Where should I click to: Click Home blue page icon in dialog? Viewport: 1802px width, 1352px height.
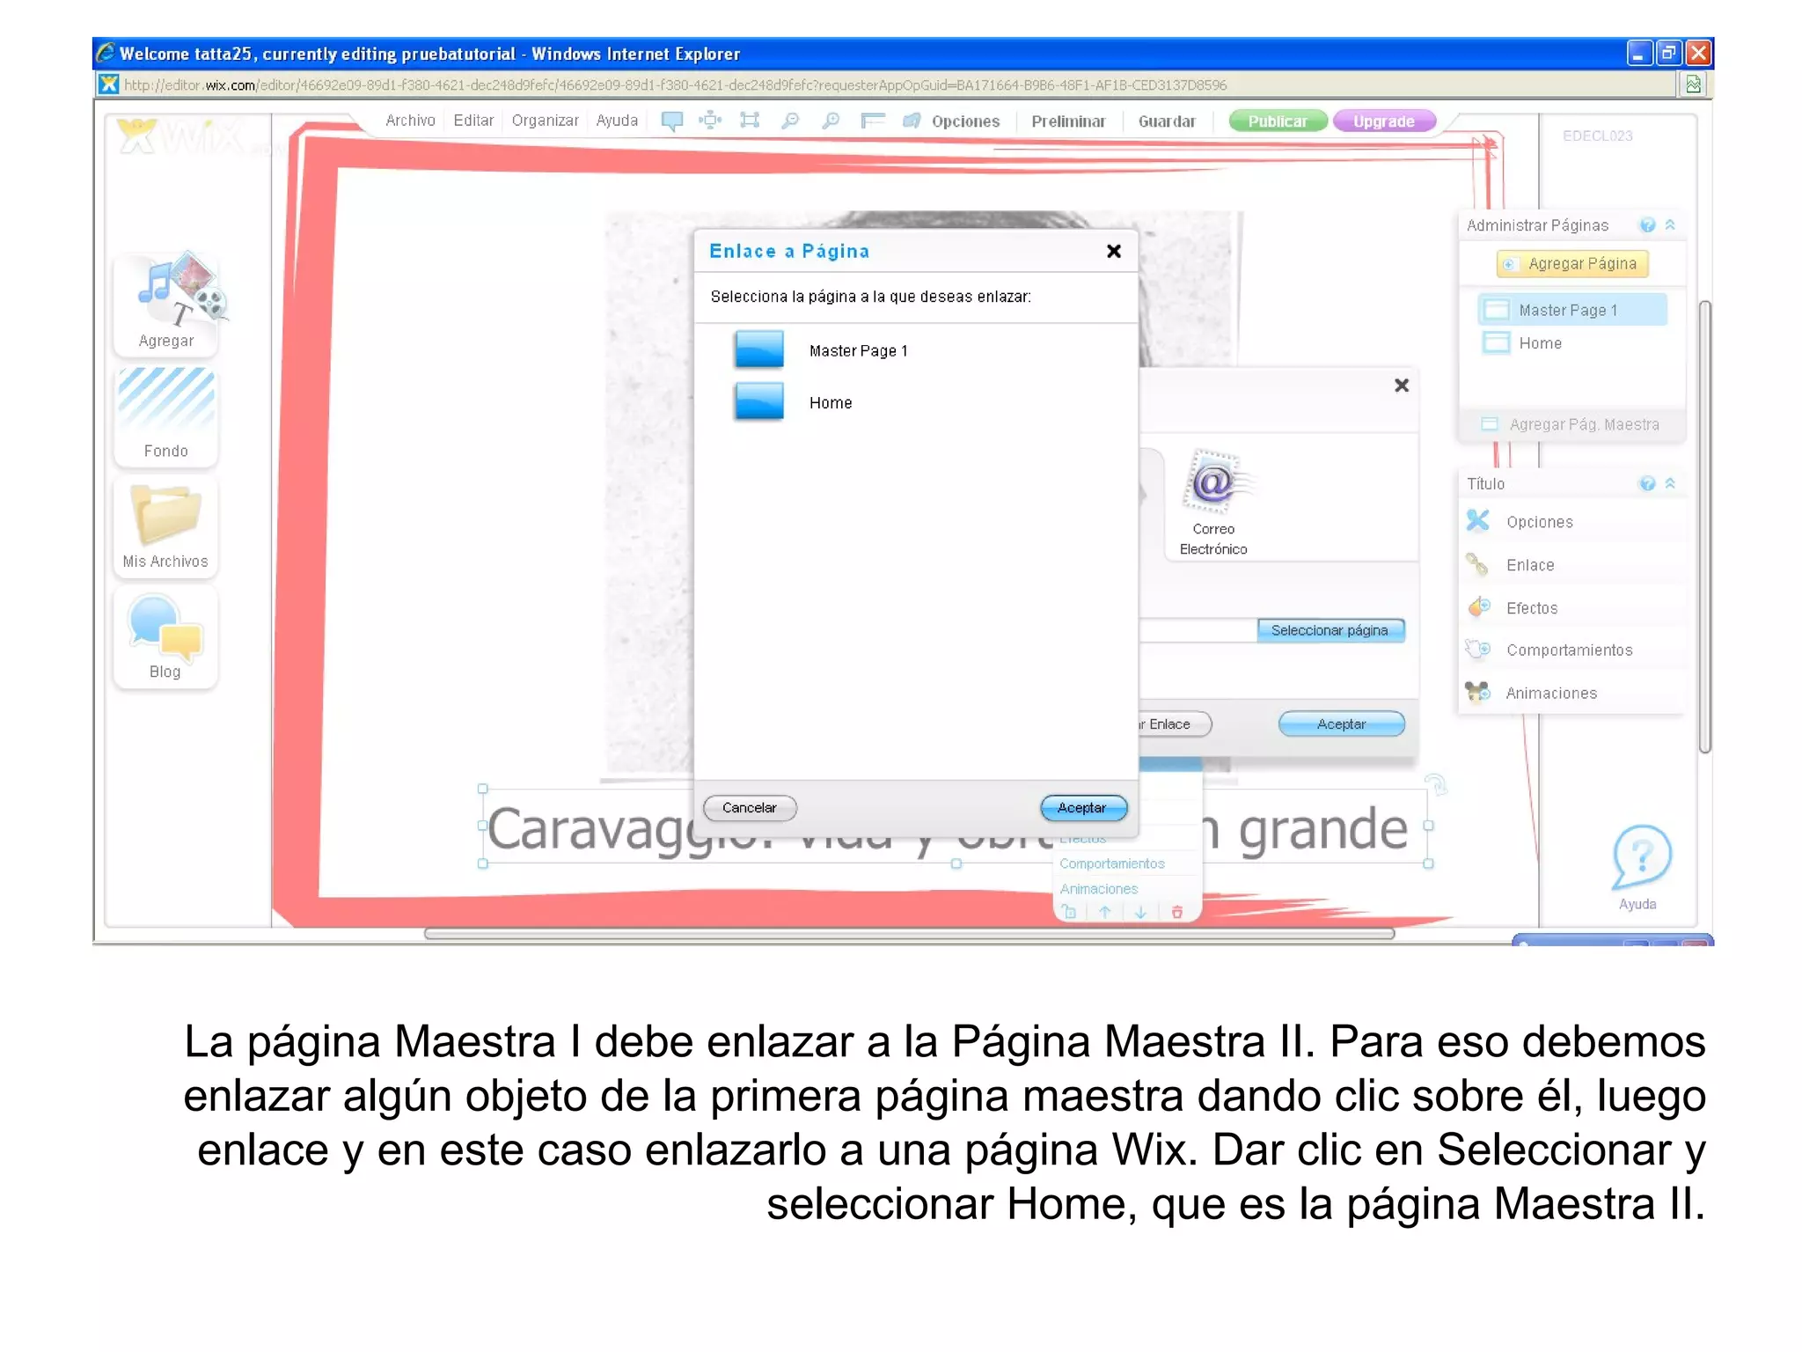pos(758,401)
